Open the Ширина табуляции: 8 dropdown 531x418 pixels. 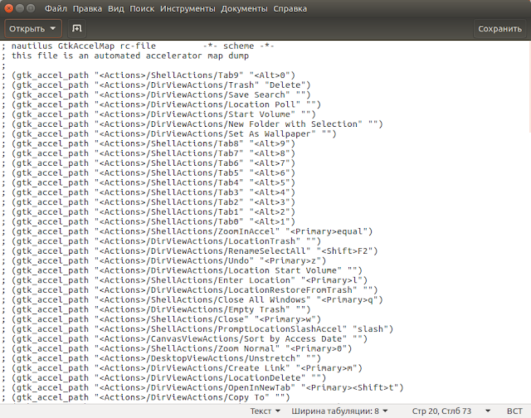339,411
